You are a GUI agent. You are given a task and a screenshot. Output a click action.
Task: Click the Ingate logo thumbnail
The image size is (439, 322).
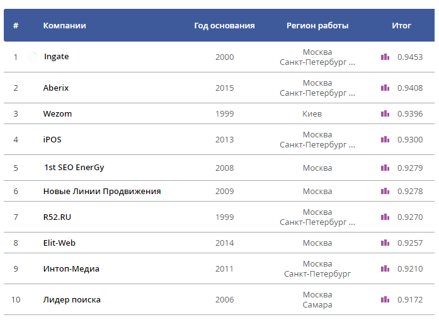(x=33, y=57)
